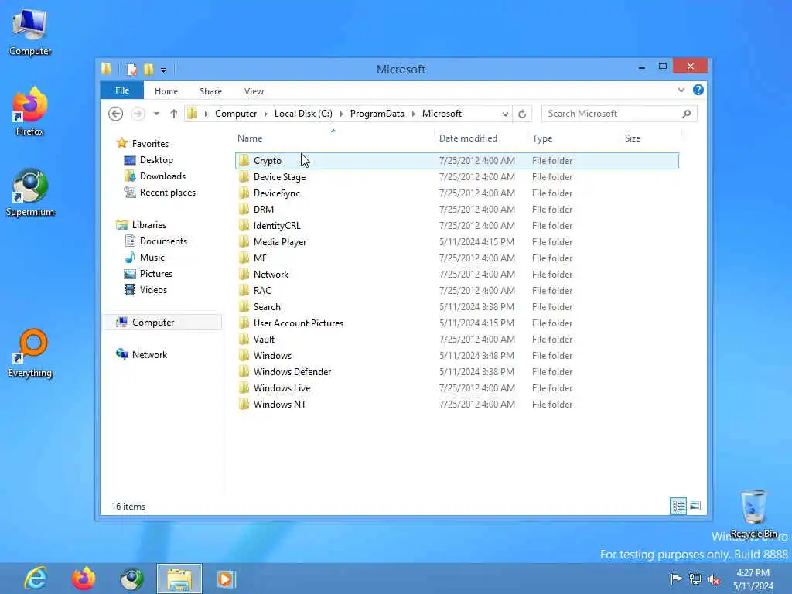The height and width of the screenshot is (594, 792).
Task: Open the Home ribbon tab
Action: tap(166, 91)
